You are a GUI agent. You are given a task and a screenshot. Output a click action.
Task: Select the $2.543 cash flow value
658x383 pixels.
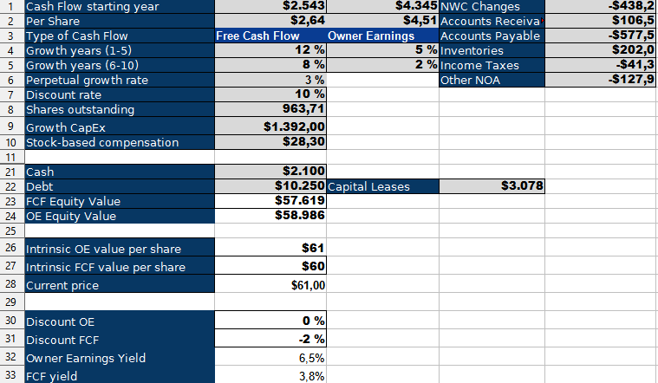270,6
